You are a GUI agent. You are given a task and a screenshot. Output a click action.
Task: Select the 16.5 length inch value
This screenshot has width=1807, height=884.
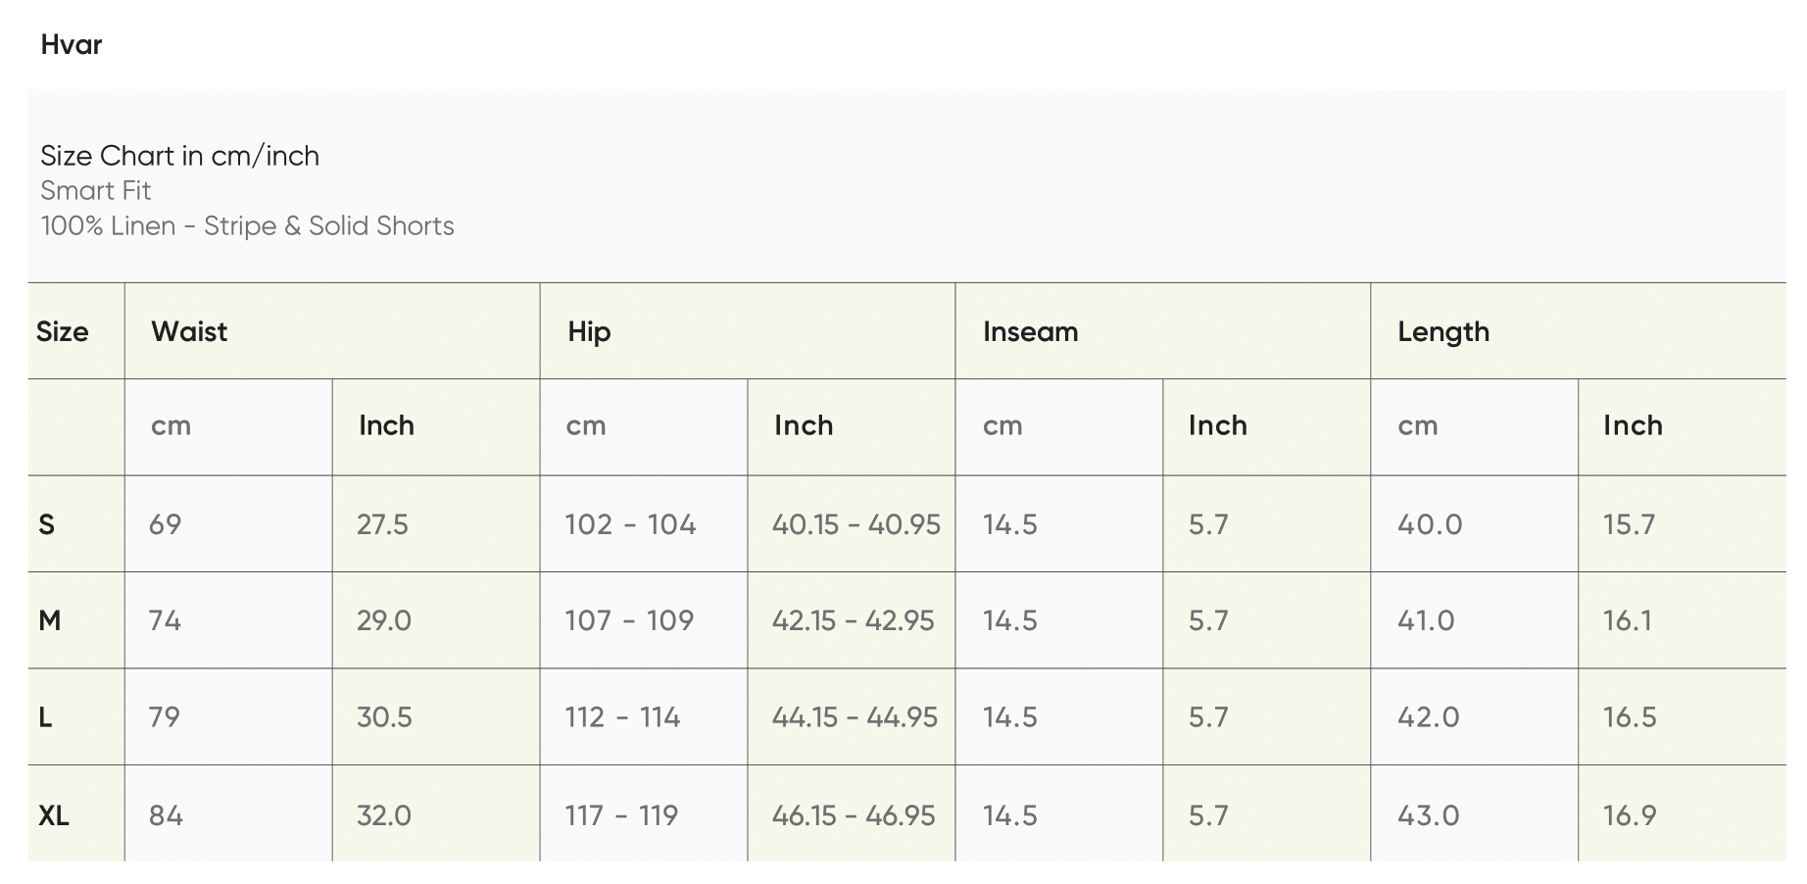[x=1629, y=717]
